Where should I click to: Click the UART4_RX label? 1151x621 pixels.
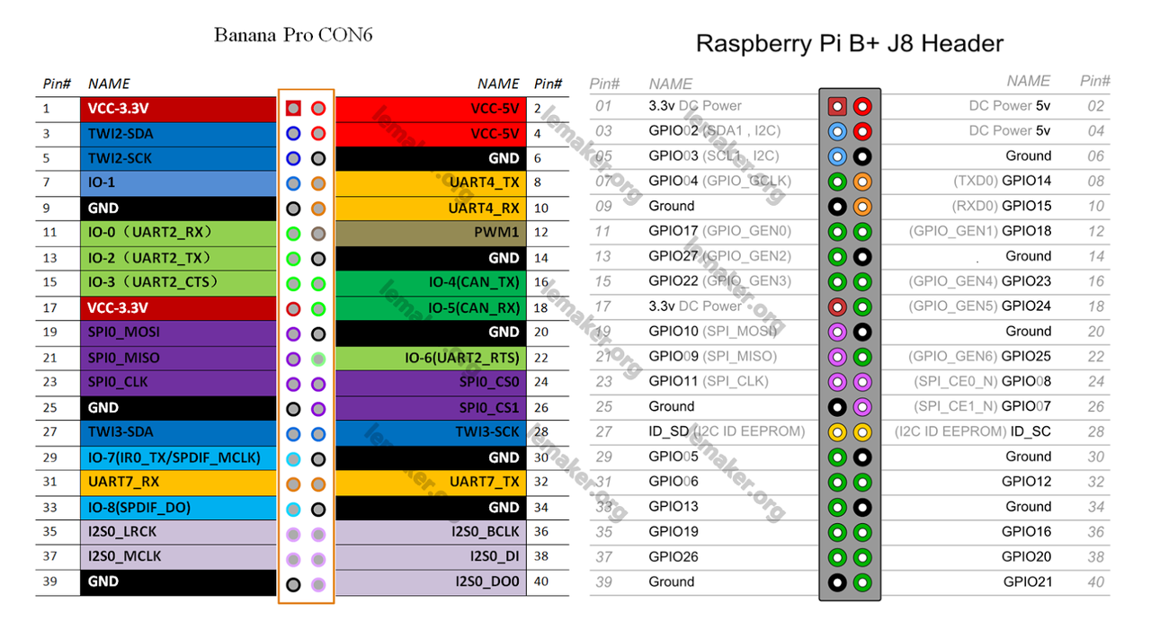pyautogui.click(x=484, y=208)
